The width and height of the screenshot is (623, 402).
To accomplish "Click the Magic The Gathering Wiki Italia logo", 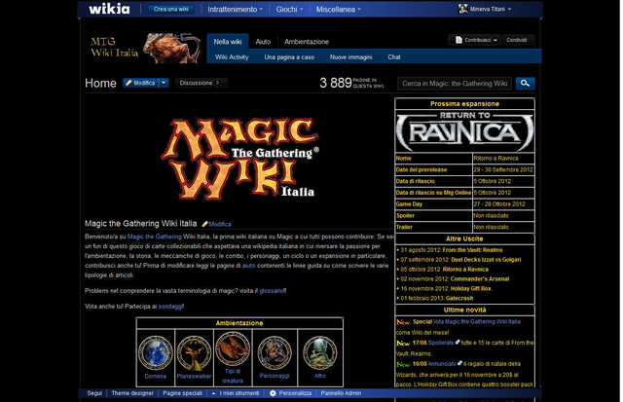I will point(240,159).
